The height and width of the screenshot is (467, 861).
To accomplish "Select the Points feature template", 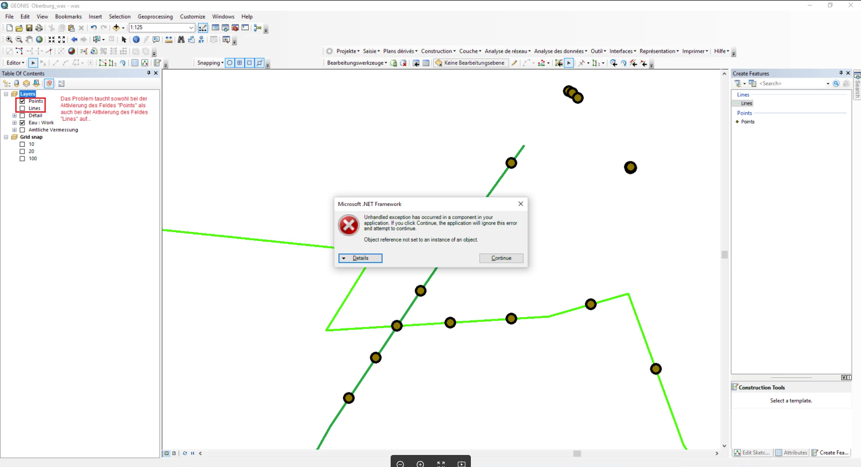I will [x=747, y=122].
